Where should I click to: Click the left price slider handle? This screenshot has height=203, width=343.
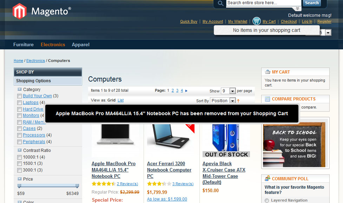click(19, 186)
